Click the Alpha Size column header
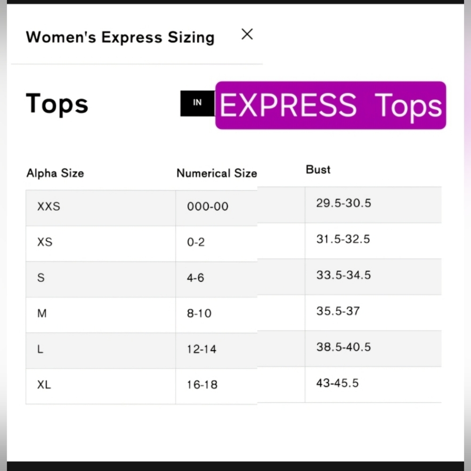Image resolution: width=471 pixels, height=471 pixels. coord(55,173)
